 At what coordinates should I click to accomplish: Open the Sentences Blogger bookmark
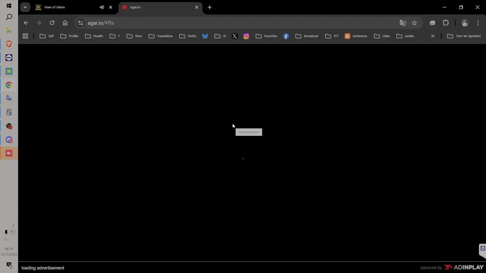[356, 36]
